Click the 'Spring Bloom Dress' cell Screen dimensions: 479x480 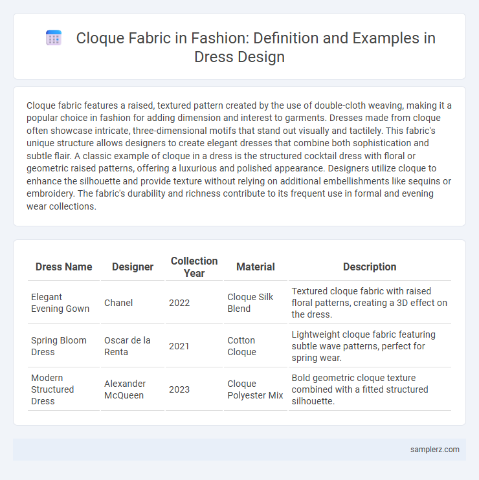(63, 346)
